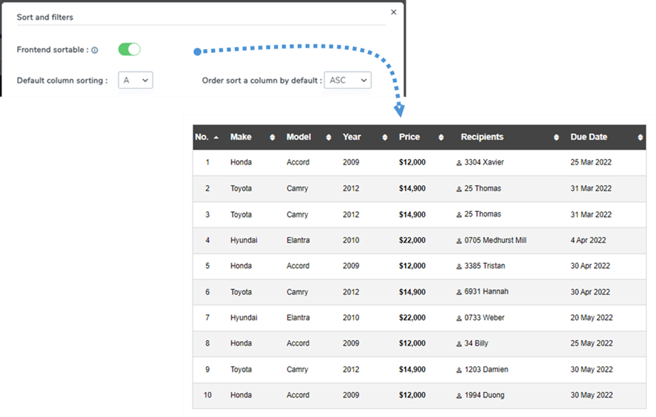Screen dimensions: 656x417
Task: Click the 20 May 2022 due date
Action: point(591,317)
